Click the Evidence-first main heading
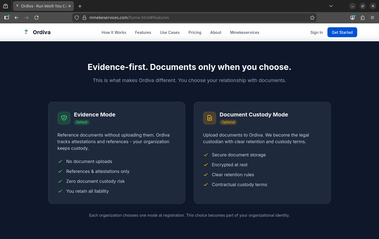 [189, 67]
